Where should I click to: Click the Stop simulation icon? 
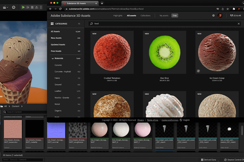32,7
